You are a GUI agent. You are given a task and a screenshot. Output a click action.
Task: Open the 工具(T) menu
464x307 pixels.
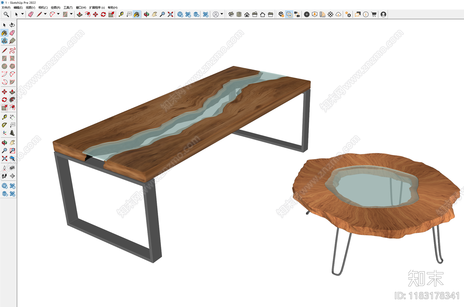tap(68, 8)
